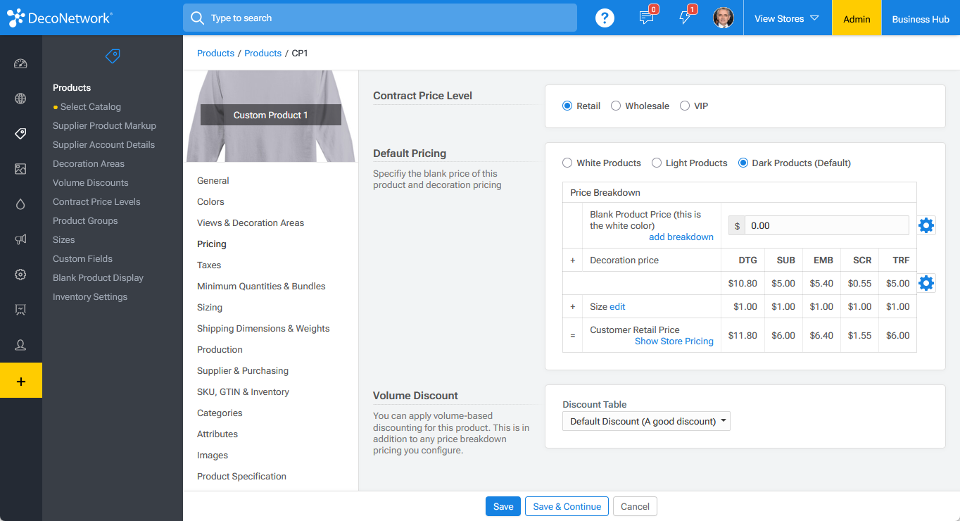Expand the Size plus row
Screen dimensions: 960x521
(572, 307)
